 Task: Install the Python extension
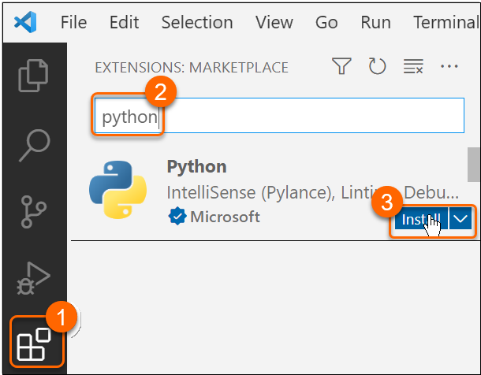(x=421, y=219)
